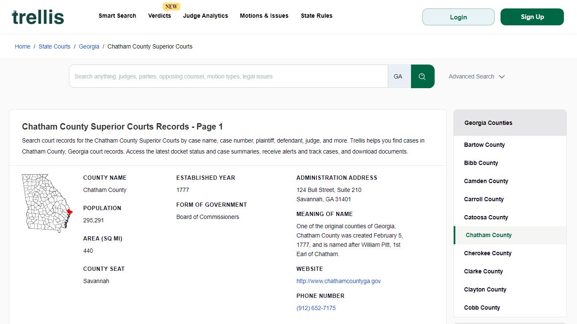Select Clarke County in sidebar
Screen dimensions: 577x324
point(510,271)
